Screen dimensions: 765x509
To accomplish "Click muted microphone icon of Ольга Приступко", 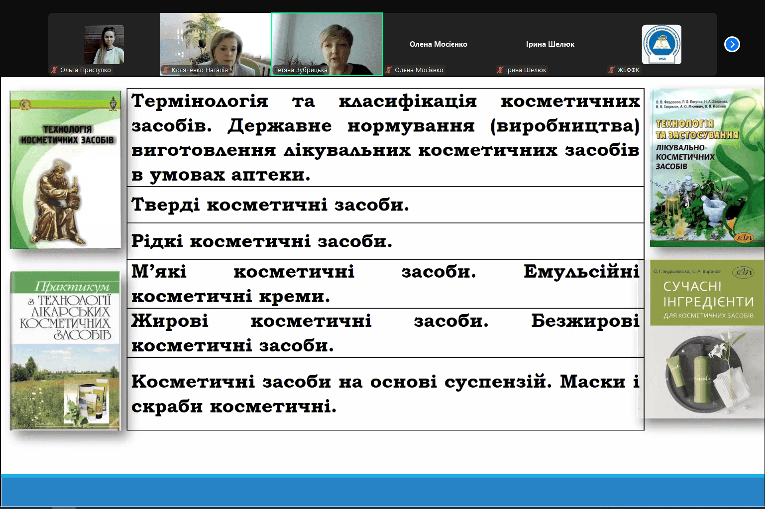I will pos(54,70).
